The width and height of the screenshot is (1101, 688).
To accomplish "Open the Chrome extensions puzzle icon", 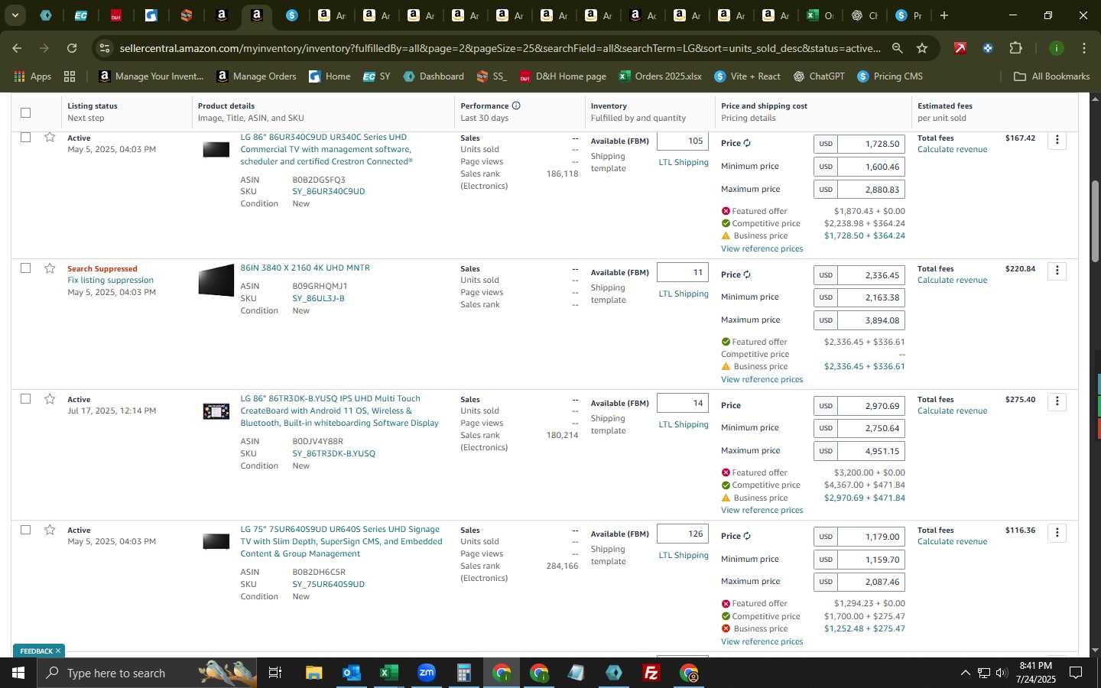I will coord(1015,48).
